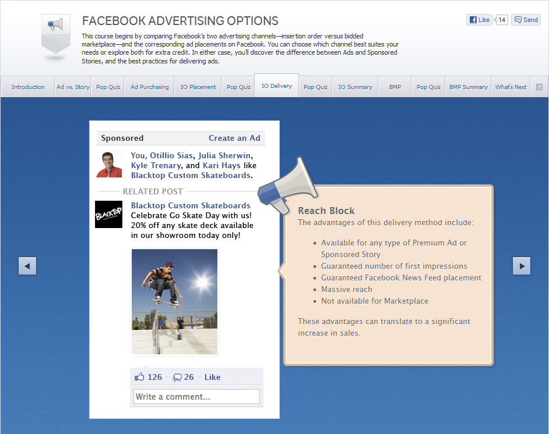Click the Like link under the post
The image size is (549, 434).
(212, 377)
